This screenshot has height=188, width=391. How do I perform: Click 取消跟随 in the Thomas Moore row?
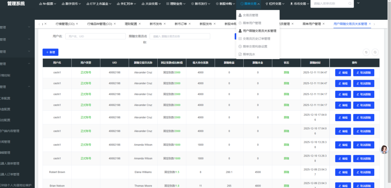tap(364, 185)
